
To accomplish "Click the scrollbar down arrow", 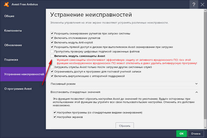I will (205, 128).
